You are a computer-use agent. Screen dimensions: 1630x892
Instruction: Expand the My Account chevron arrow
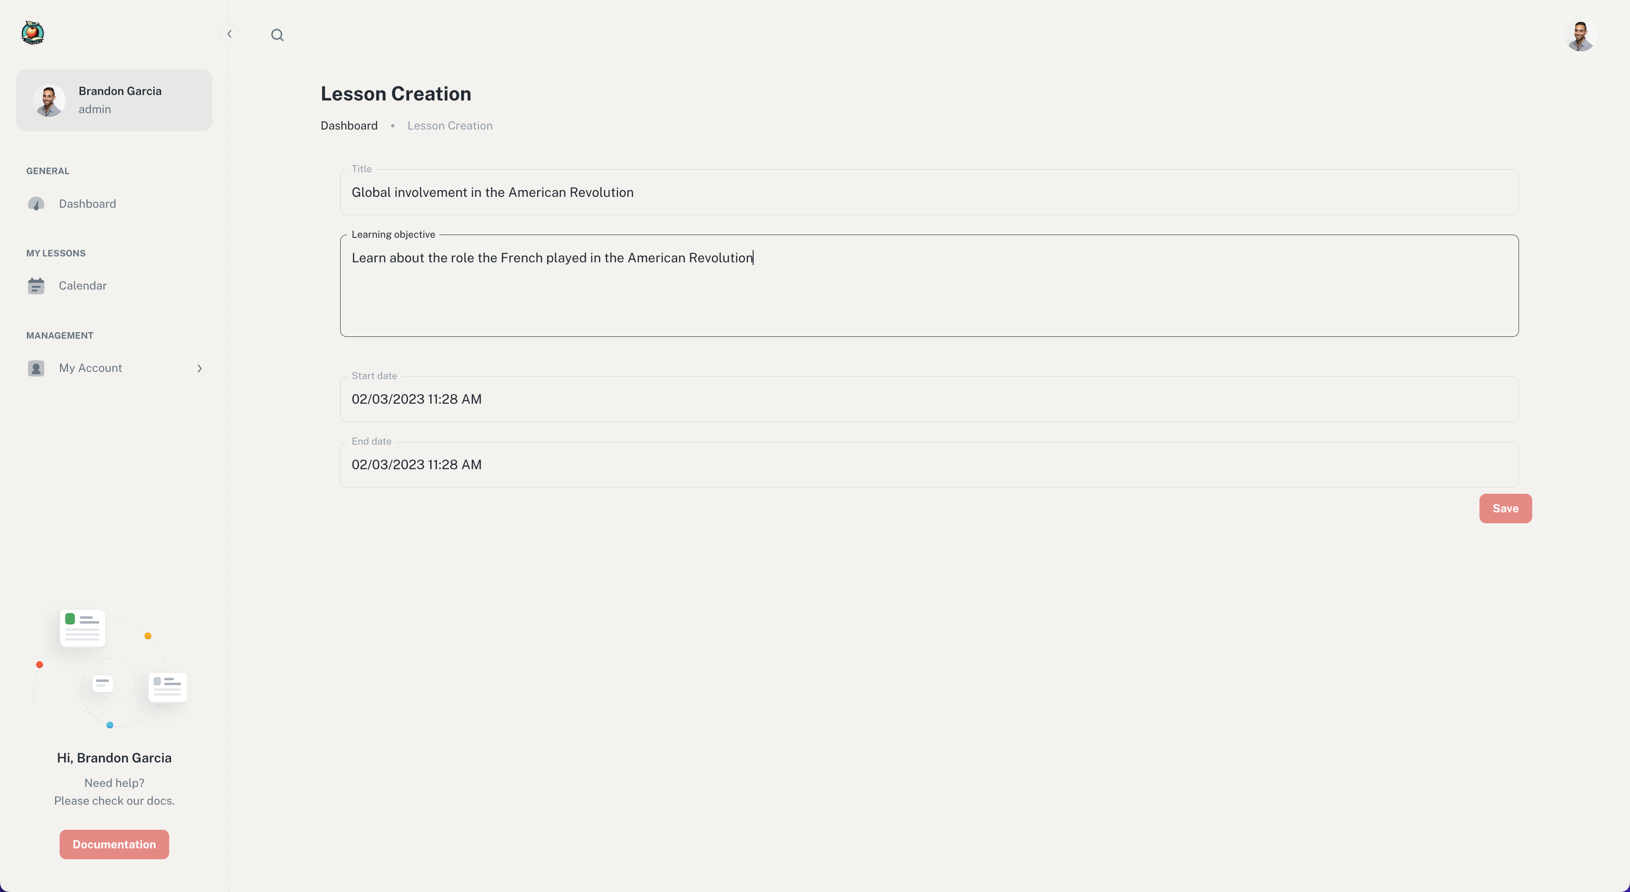click(199, 368)
